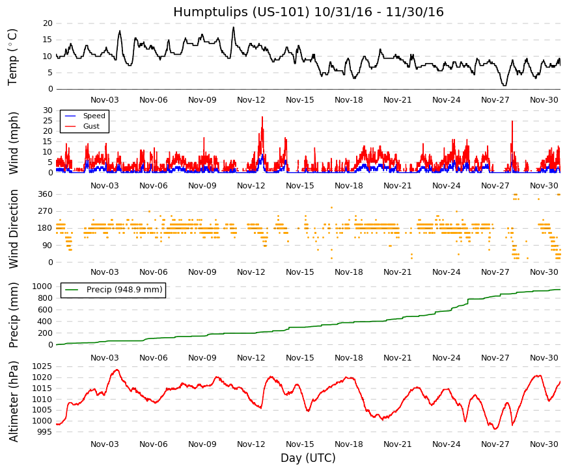Click the Precip (948.9 mm) legend text
Screen dimensions: 567x471
[124, 290]
